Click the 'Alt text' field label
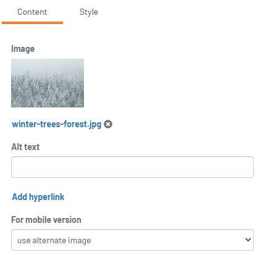263x255 pixels. tap(25, 147)
